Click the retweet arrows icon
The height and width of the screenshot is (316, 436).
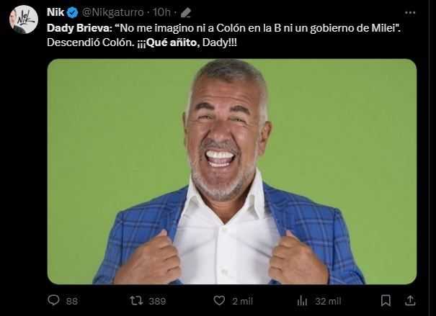(x=136, y=301)
